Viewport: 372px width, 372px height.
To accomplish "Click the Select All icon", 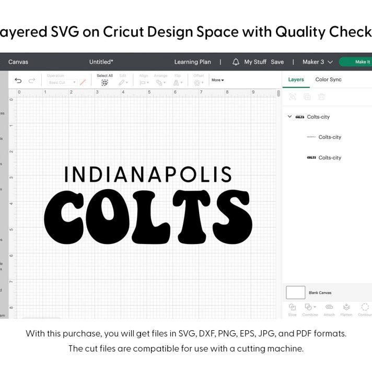I will 104,83.
